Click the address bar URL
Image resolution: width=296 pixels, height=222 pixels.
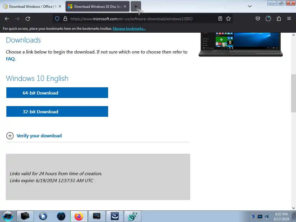[x=132, y=19]
